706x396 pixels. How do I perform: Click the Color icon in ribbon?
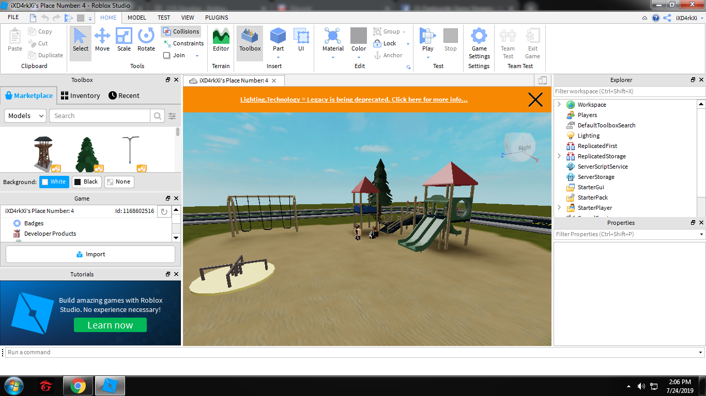359,36
